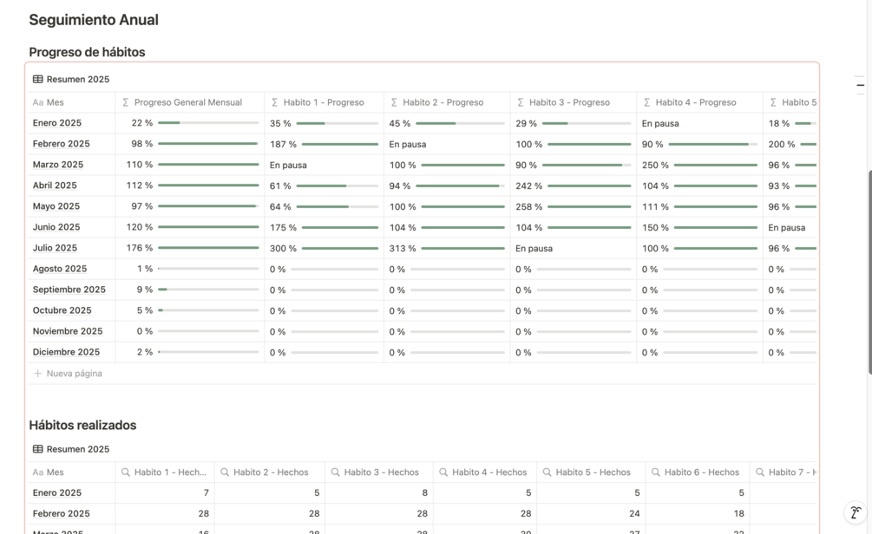Open the Habito 4 - Progreso column header menu
Screen dimensions: 872x534
[695, 102]
